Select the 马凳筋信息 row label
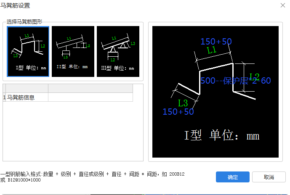Viewport: 290px width, 195px height. coord(27,97)
